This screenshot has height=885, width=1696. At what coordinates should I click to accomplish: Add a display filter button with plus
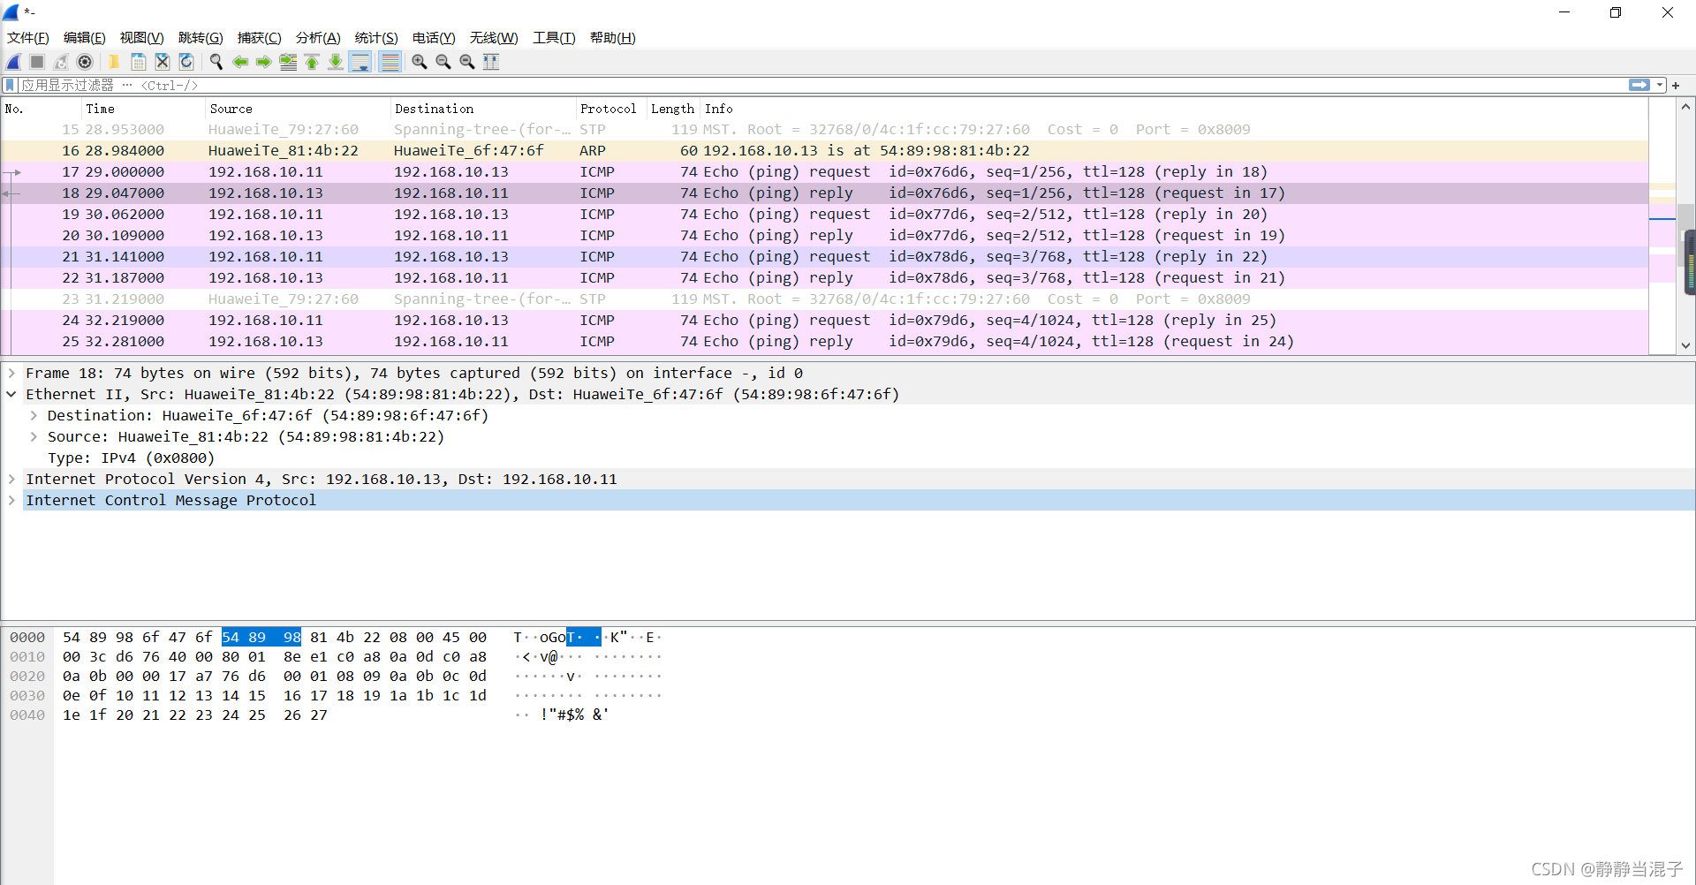click(x=1676, y=85)
